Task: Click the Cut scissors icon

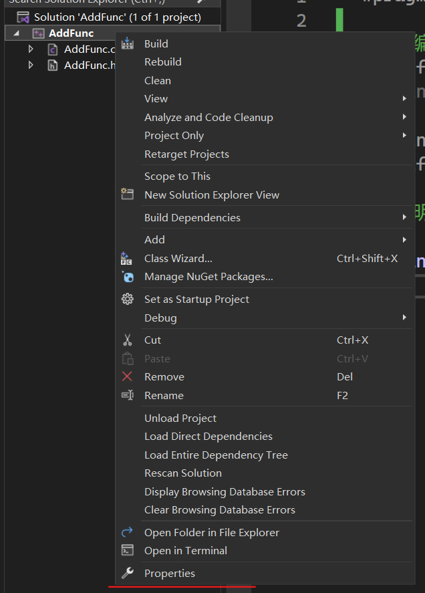Action: coord(127,340)
